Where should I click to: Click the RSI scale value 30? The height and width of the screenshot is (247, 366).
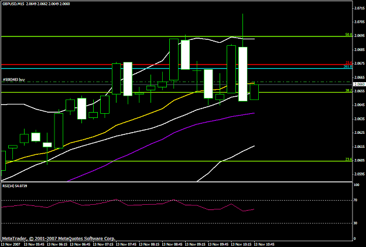355,223
